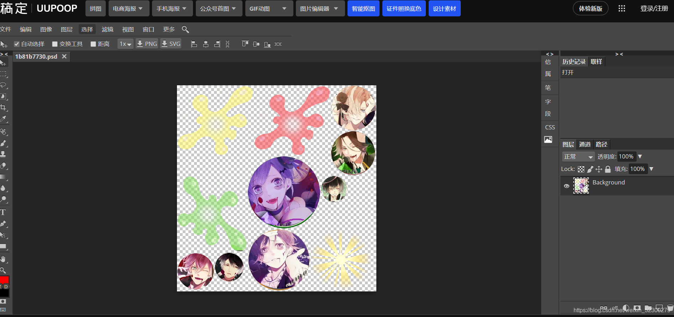This screenshot has width=674, height=317.
Task: Click the 智能抠图 button
Action: [x=364, y=9]
